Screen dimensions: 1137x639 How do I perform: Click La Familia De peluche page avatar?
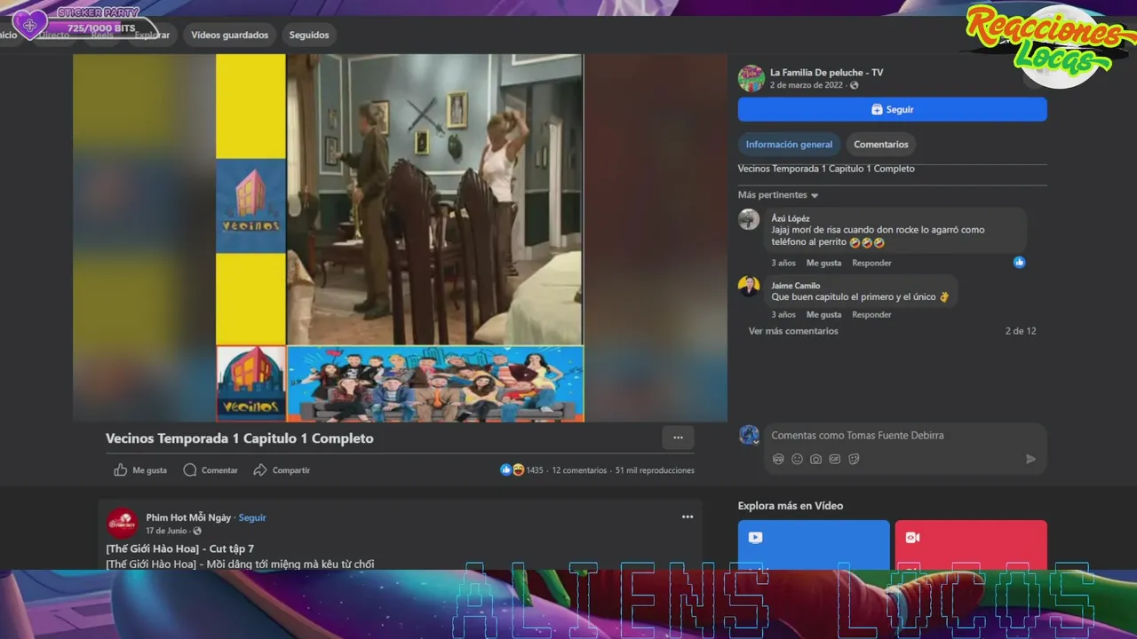pyautogui.click(x=751, y=78)
